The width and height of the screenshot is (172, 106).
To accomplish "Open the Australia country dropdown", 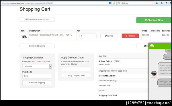I will pyautogui.click(x=37, y=66).
